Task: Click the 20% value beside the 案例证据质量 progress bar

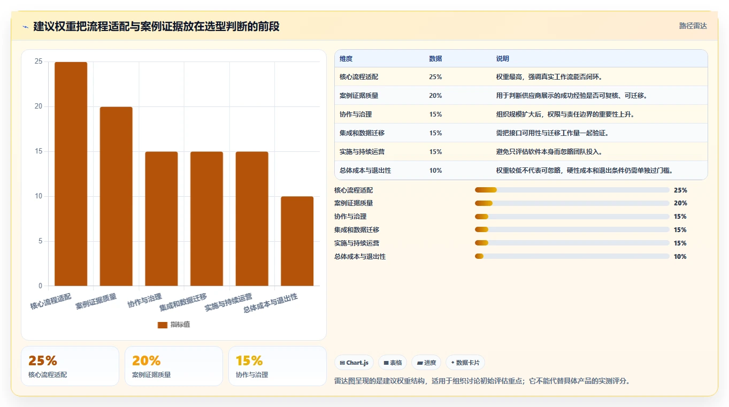Action: click(680, 203)
